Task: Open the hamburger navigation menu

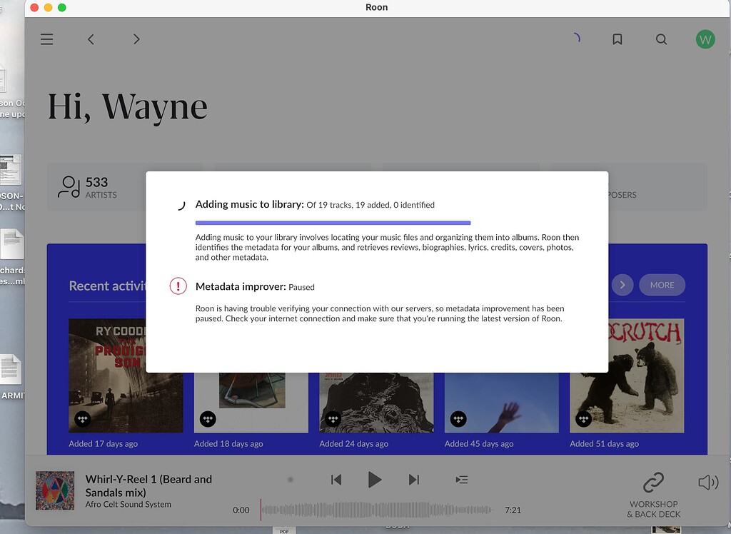Action: [x=47, y=39]
